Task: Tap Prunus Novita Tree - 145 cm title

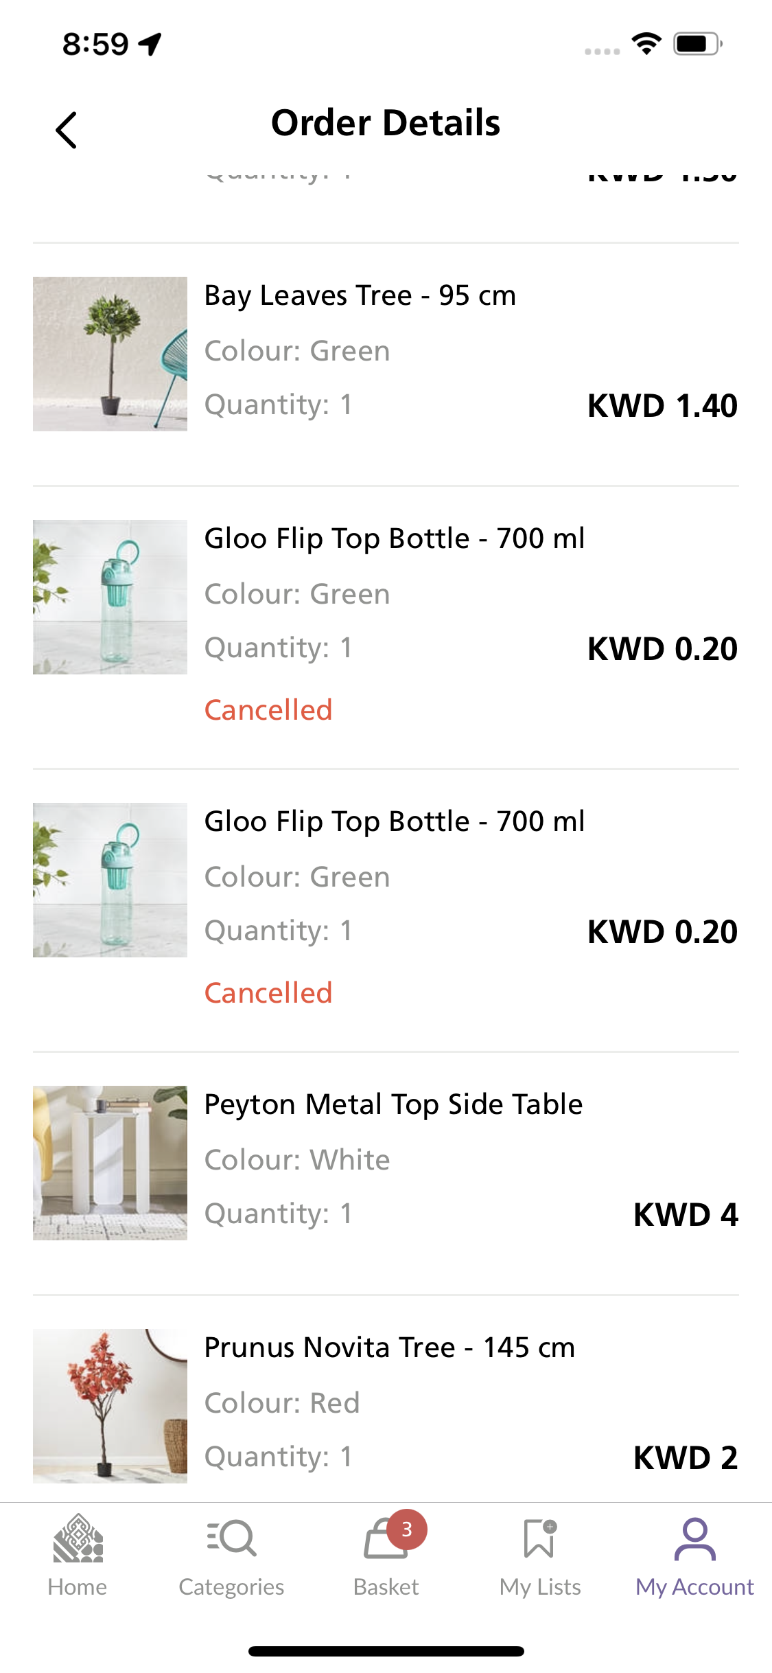Action: (389, 1347)
